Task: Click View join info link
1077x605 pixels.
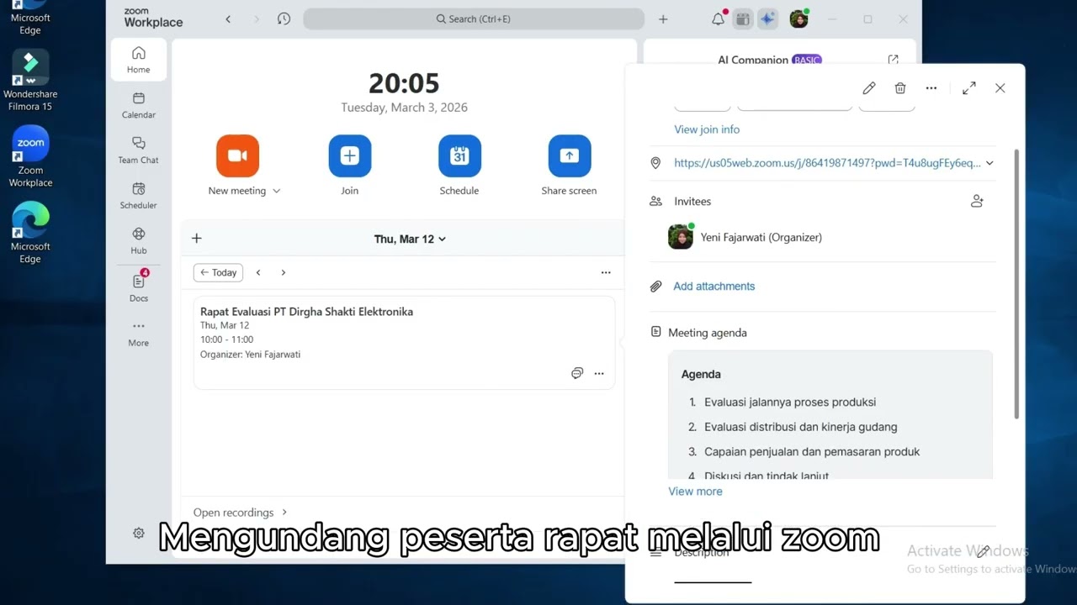Action: (x=707, y=129)
